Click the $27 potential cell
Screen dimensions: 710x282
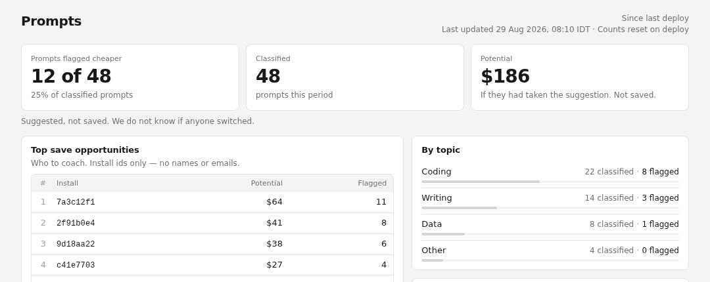274,265
